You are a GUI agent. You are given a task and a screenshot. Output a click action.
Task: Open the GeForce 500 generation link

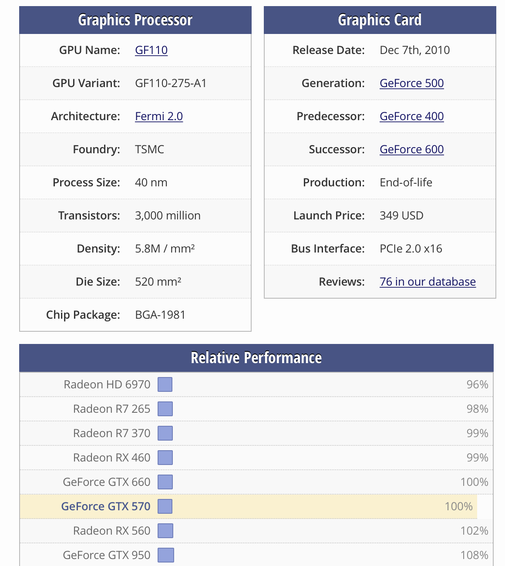tap(411, 83)
